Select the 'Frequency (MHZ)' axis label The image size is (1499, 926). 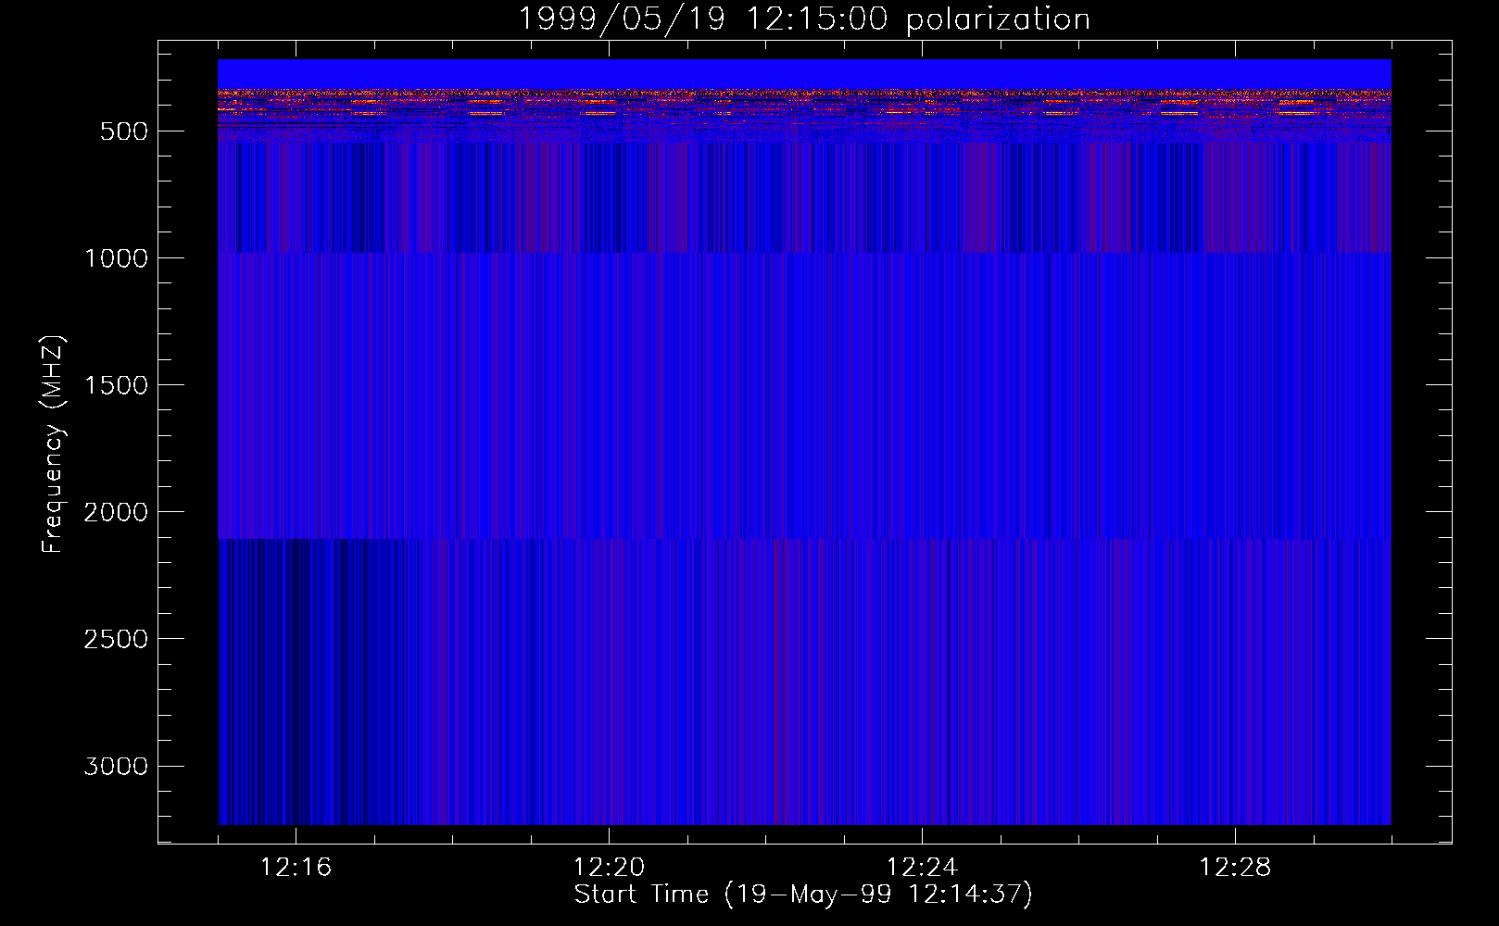click(54, 444)
